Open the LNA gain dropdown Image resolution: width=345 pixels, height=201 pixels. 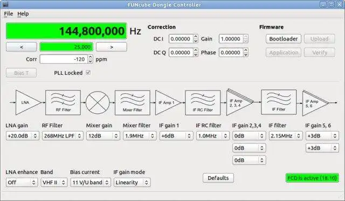tap(23, 136)
